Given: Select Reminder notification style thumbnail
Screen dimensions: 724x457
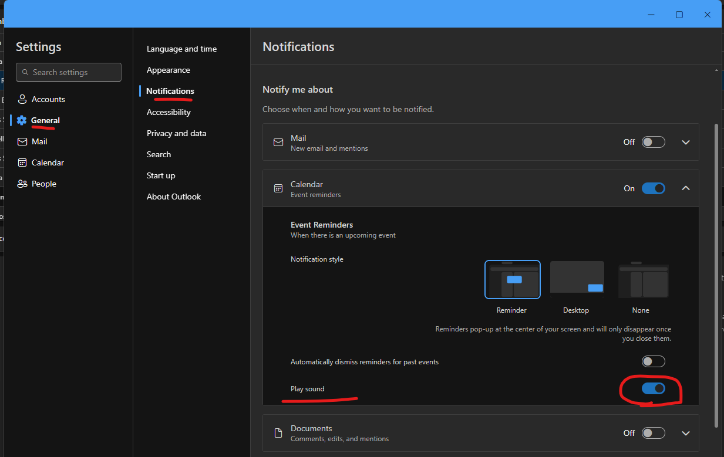Looking at the screenshot, I should (512, 279).
